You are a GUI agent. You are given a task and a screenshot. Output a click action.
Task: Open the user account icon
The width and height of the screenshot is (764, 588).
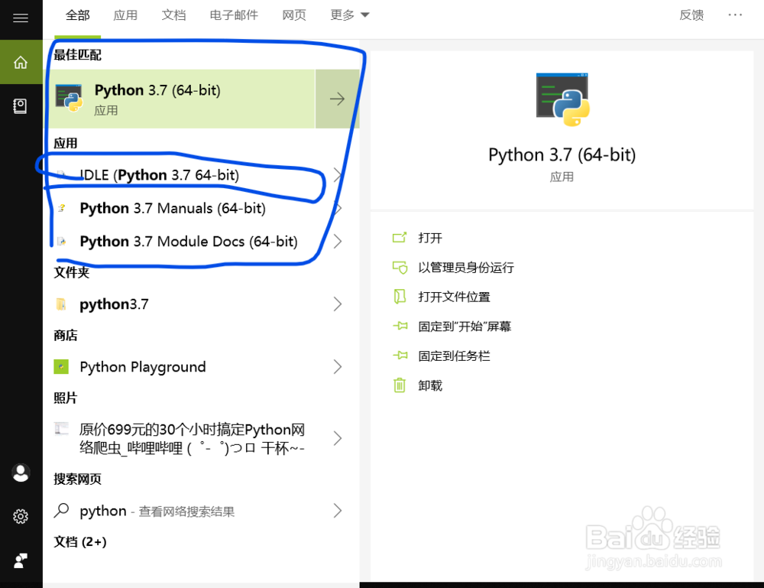pyautogui.click(x=21, y=473)
